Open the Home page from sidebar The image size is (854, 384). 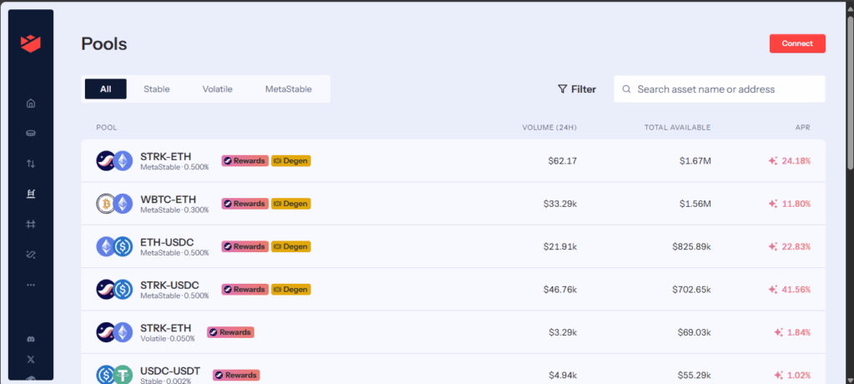click(31, 104)
